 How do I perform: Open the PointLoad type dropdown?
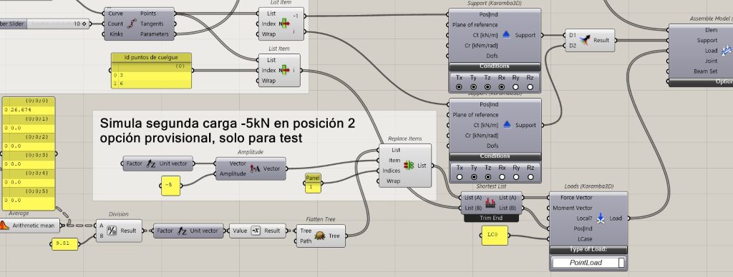[588, 263]
